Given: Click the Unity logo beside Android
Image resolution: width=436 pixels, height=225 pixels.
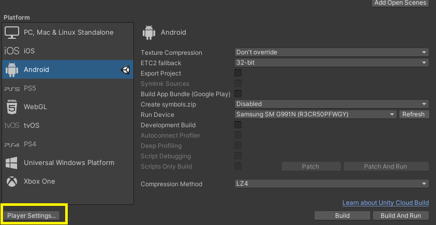Looking at the screenshot, I should point(125,69).
